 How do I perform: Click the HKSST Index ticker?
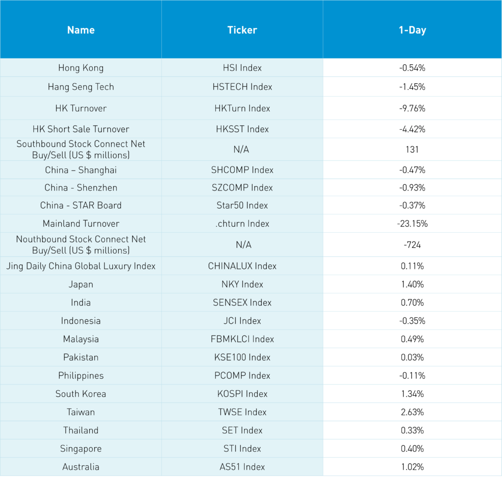click(242, 129)
